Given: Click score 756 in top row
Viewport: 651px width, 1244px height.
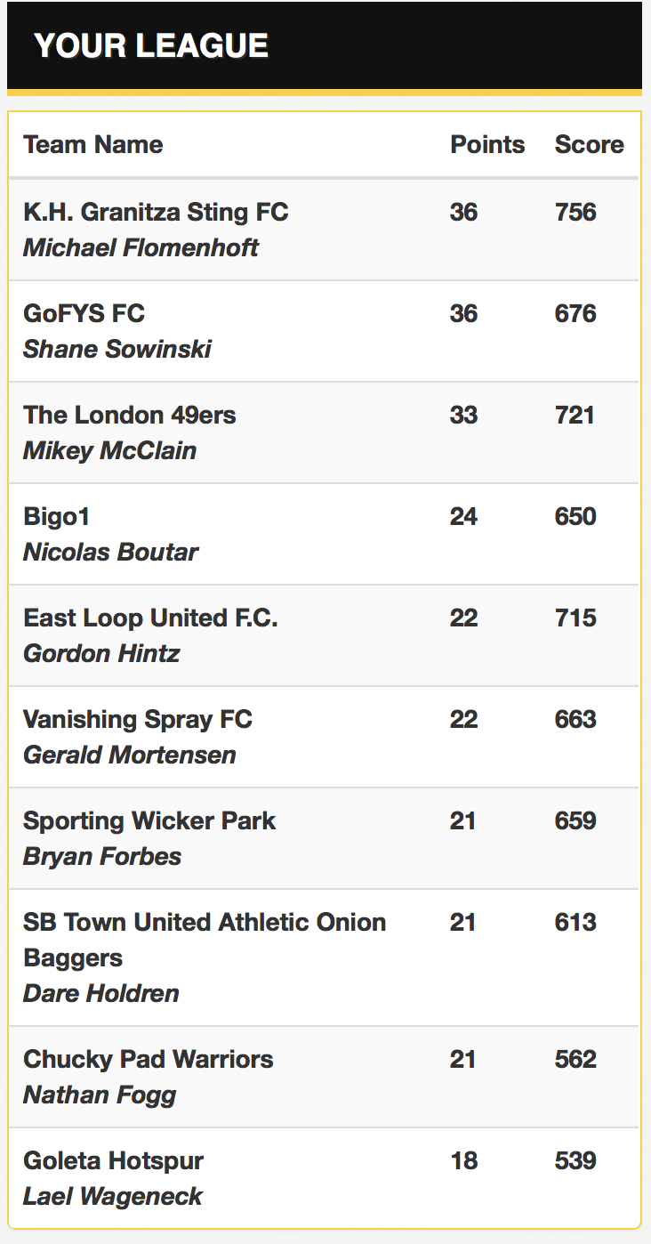Looking at the screenshot, I should coord(575,212).
